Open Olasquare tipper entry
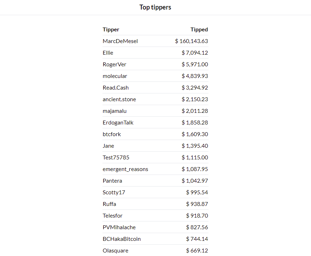 pyautogui.click(x=116, y=251)
